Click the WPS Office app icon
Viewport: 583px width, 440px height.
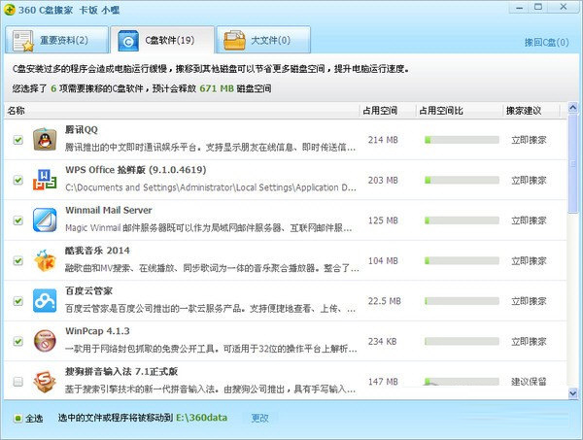pyautogui.click(x=46, y=180)
